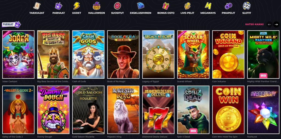Viewport: 281px width, 139px height.
Task: Open Bonus Osto gift box category
Action: click(x=166, y=6)
